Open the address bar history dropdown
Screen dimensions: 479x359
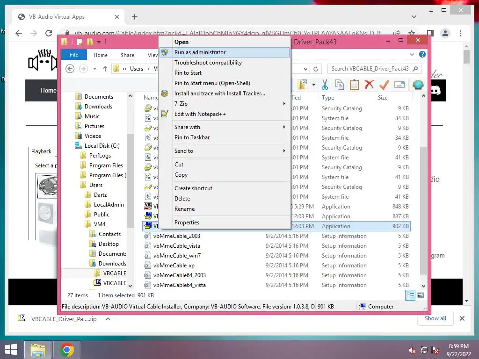click(x=305, y=69)
